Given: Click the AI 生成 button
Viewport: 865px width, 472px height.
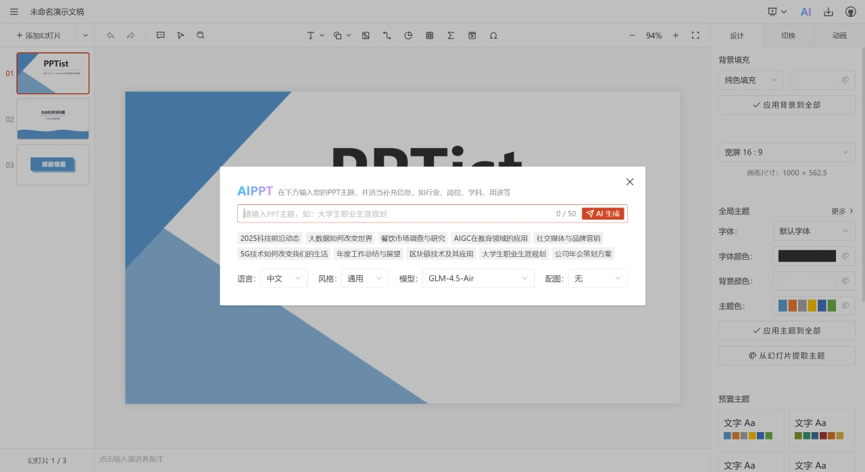Looking at the screenshot, I should coord(603,214).
